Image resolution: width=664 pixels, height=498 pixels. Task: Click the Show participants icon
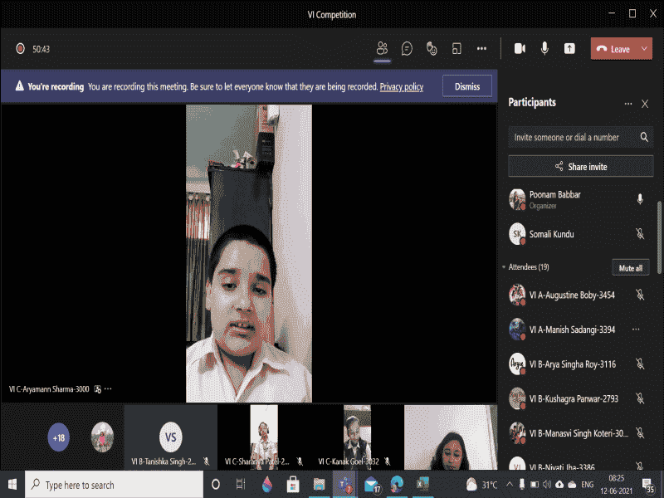382,49
